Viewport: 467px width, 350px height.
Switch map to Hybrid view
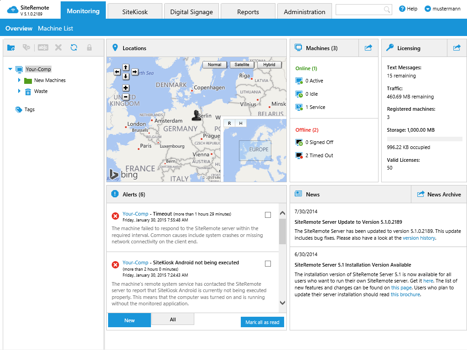pyautogui.click(x=269, y=65)
